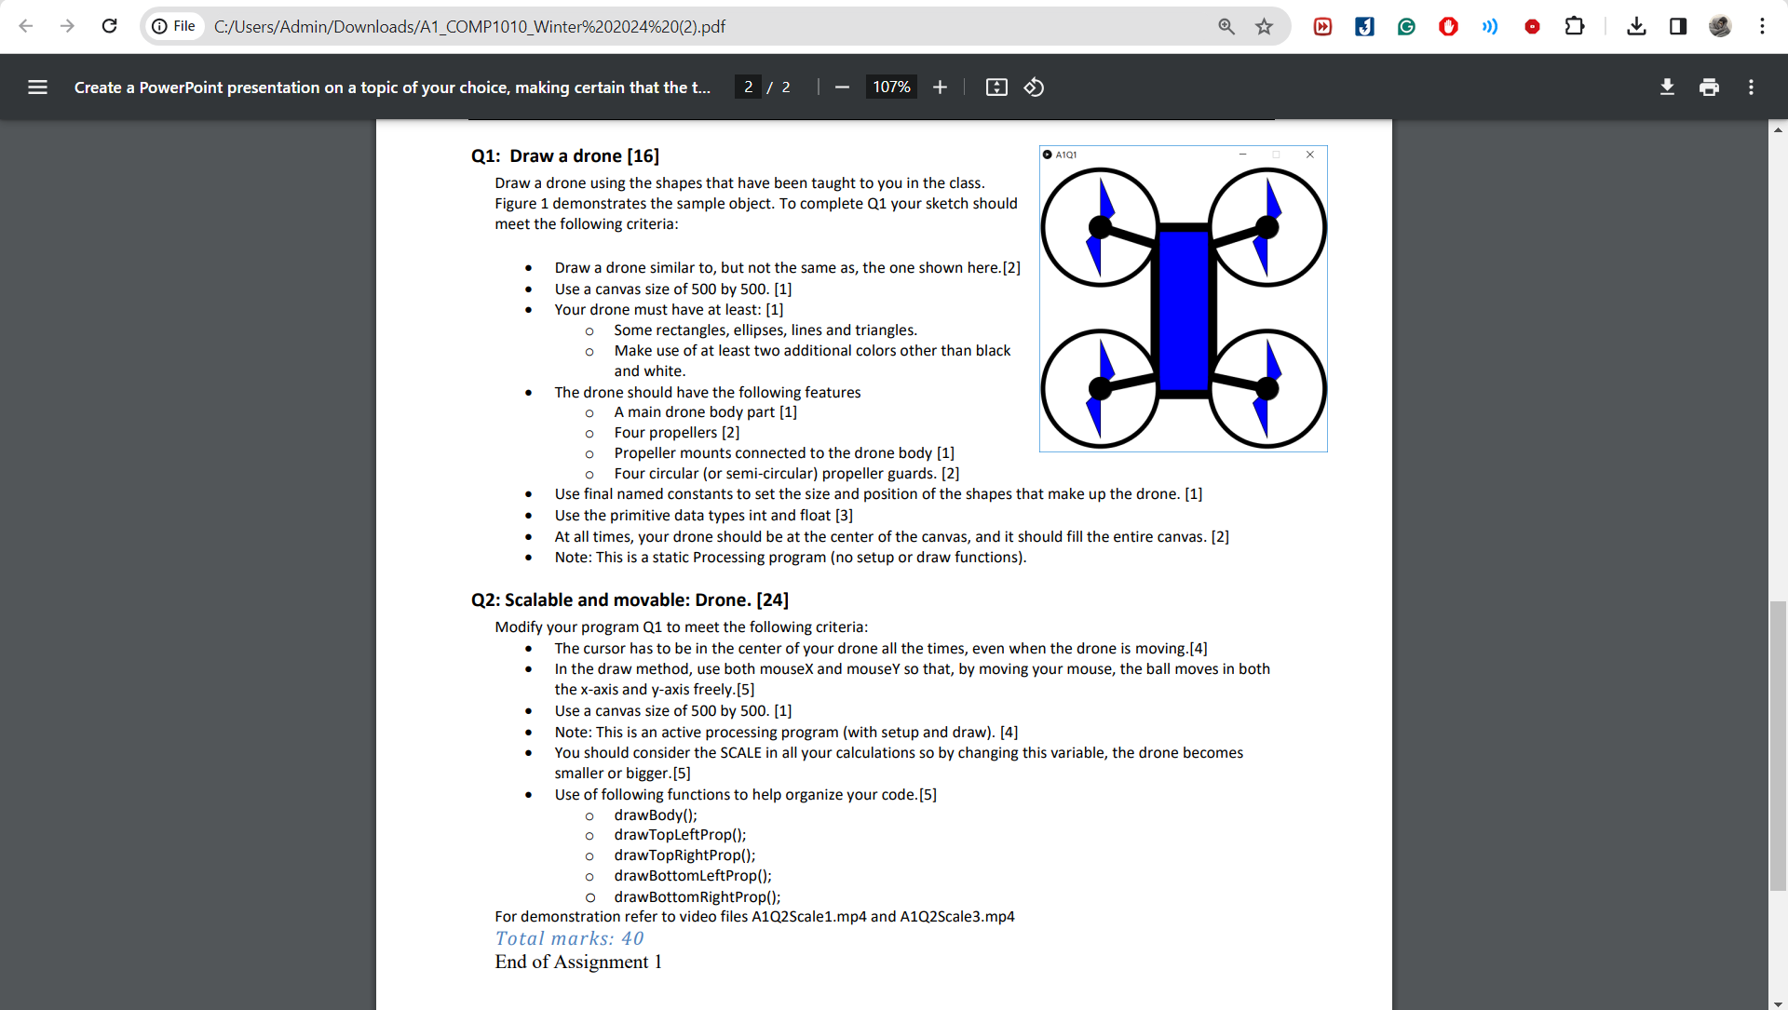Edit the page number field showing 2
This screenshot has width=1788, height=1010.
coord(748,87)
